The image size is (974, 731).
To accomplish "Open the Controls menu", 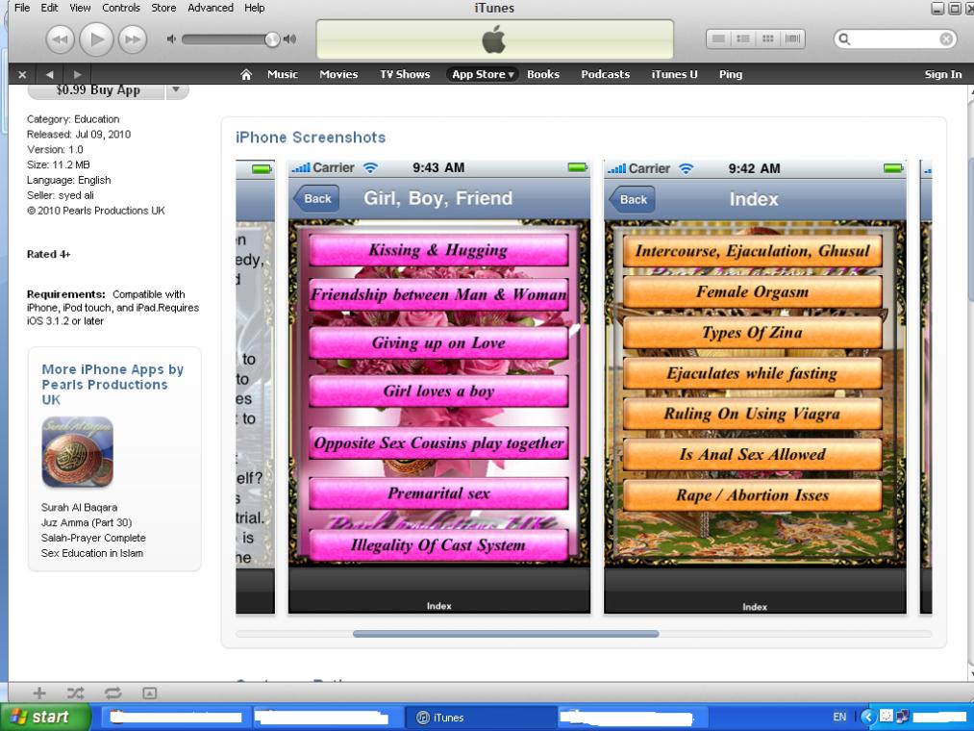I will (x=121, y=8).
